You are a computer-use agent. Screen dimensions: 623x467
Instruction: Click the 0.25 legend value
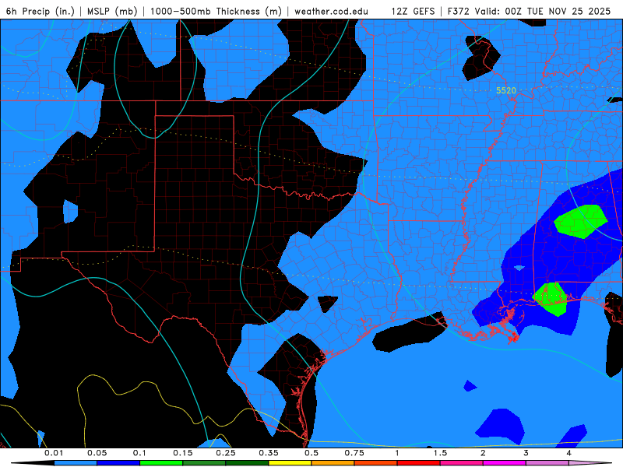[226, 453]
